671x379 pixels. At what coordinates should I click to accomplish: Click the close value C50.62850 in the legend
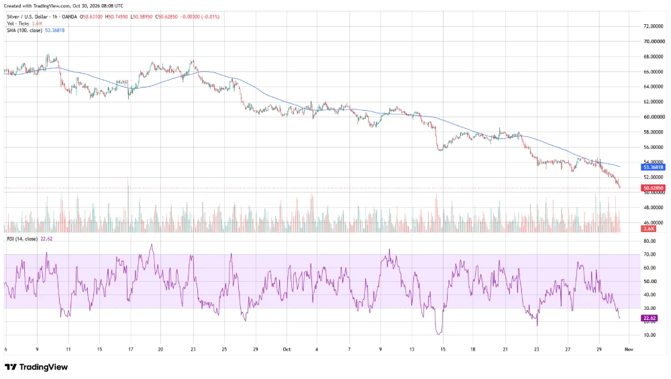click(166, 17)
